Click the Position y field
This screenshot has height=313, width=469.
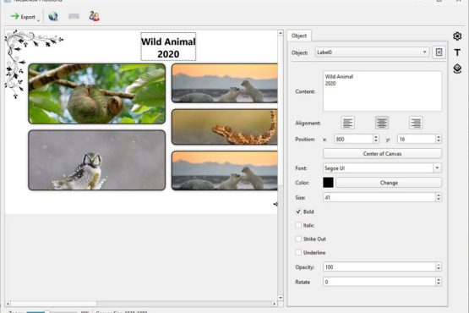pyautogui.click(x=417, y=139)
